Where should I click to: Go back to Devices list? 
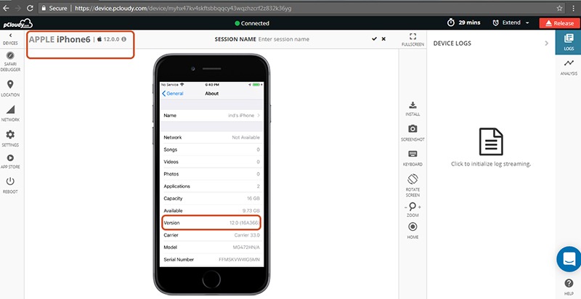(x=10, y=39)
